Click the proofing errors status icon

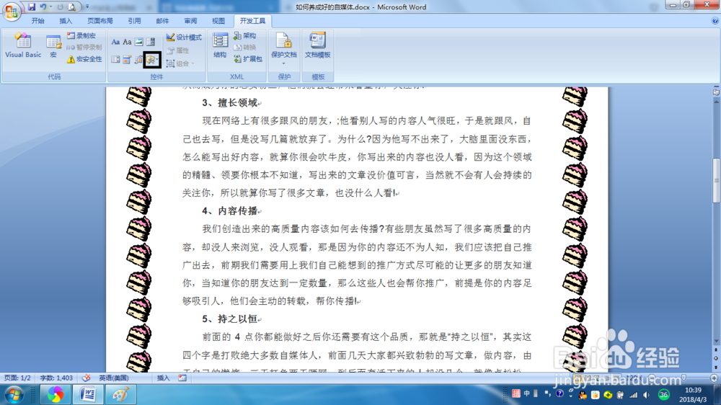click(x=86, y=378)
